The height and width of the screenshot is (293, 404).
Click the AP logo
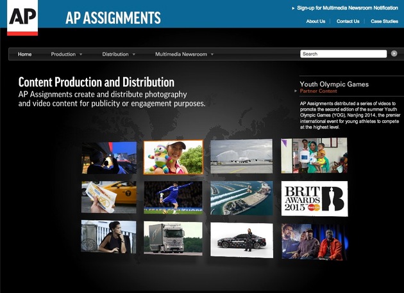22,17
